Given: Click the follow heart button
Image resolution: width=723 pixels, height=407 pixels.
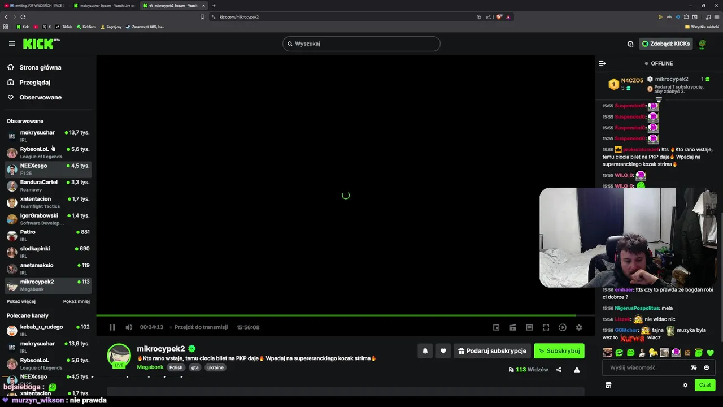Looking at the screenshot, I should pos(443,351).
